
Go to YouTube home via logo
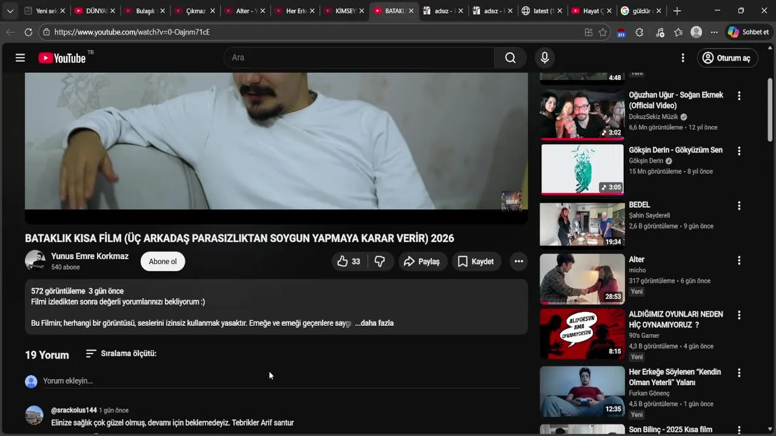(x=62, y=58)
